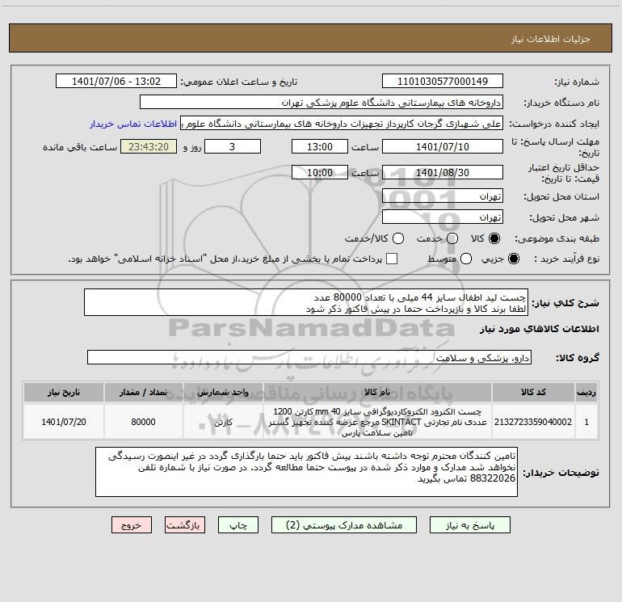Click the اطلاعات کالاهای مورد نیاز heading
Viewport: 622px width, 602px height.
pyautogui.click(x=540, y=329)
